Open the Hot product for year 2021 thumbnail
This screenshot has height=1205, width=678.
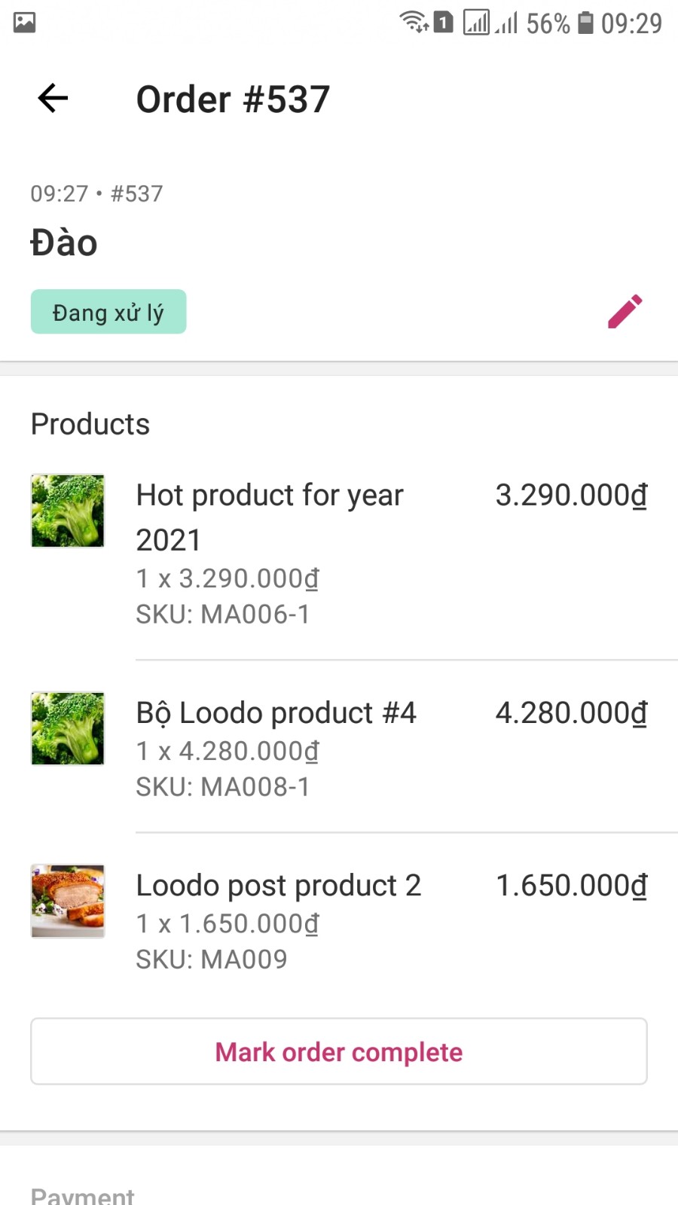point(68,511)
